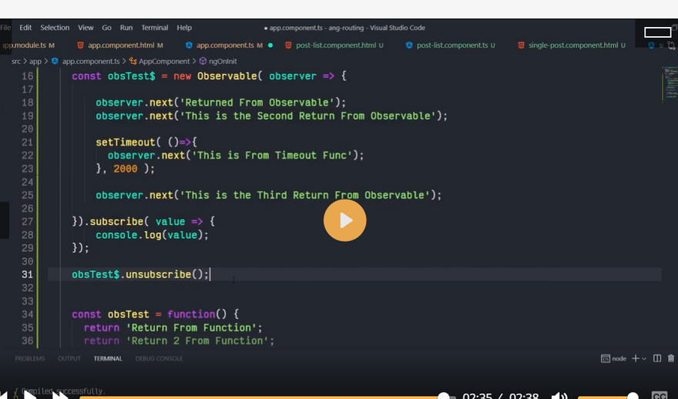
Task: Click the split terminal icon
Action: pyautogui.click(x=657, y=358)
